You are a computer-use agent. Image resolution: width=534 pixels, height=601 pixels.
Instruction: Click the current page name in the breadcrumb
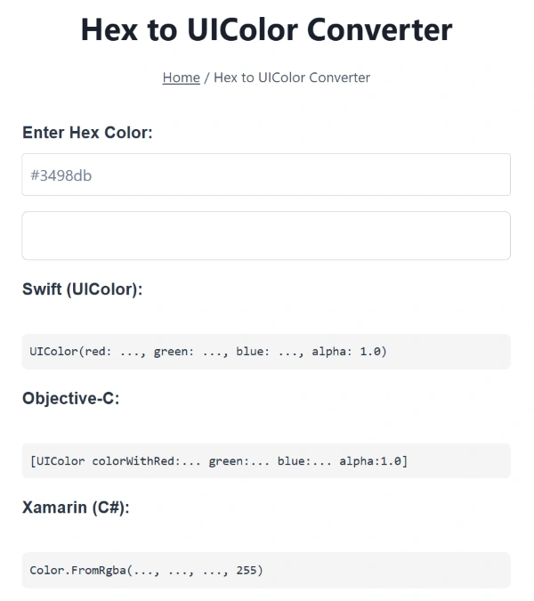pyautogui.click(x=292, y=77)
